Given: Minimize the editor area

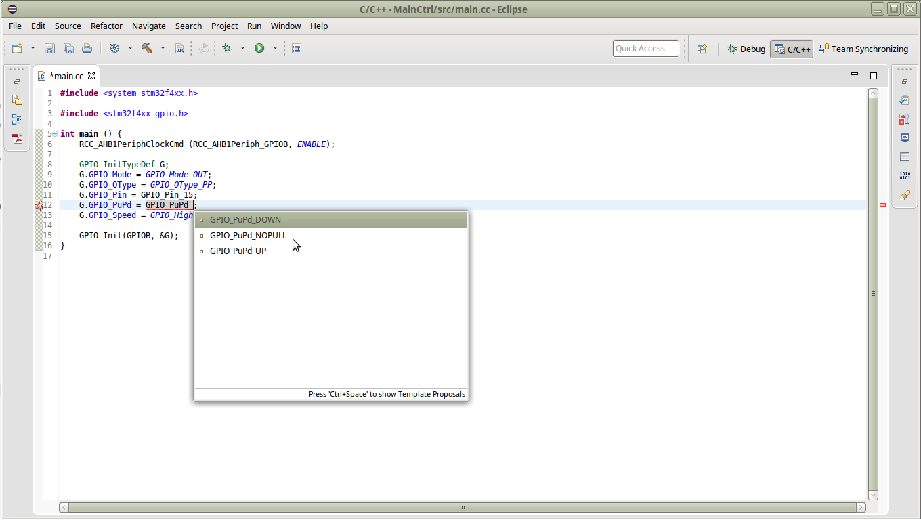Looking at the screenshot, I should click(x=855, y=74).
